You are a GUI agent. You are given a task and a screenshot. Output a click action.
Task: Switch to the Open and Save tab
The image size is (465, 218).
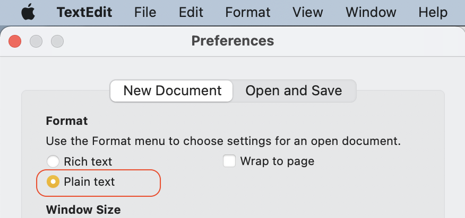point(294,90)
